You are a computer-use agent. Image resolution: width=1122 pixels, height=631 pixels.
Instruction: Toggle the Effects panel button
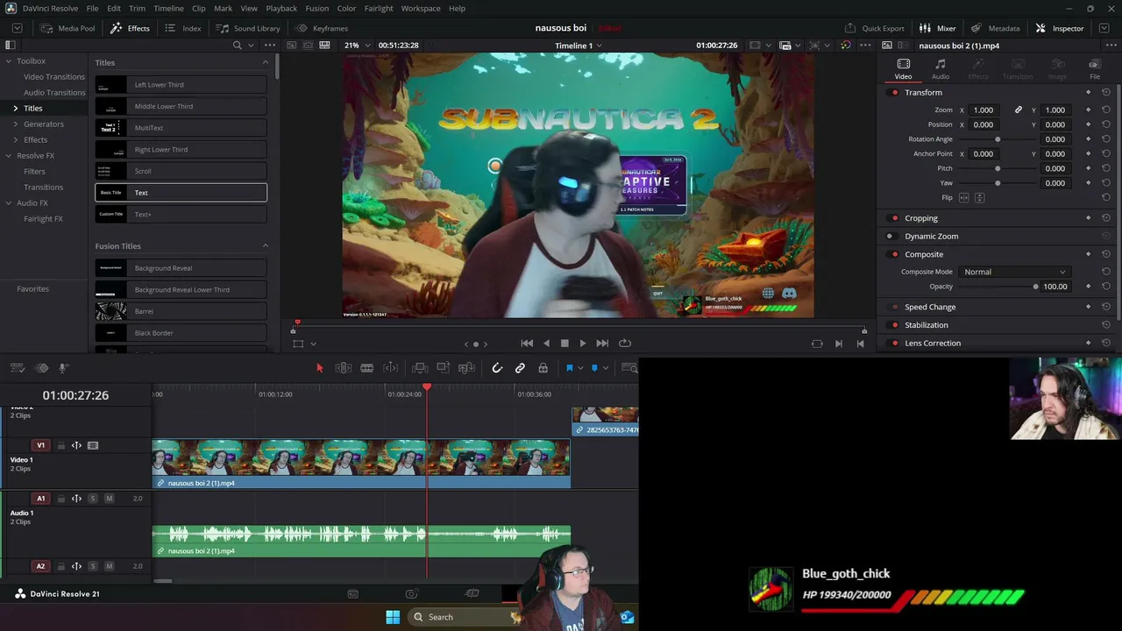130,28
